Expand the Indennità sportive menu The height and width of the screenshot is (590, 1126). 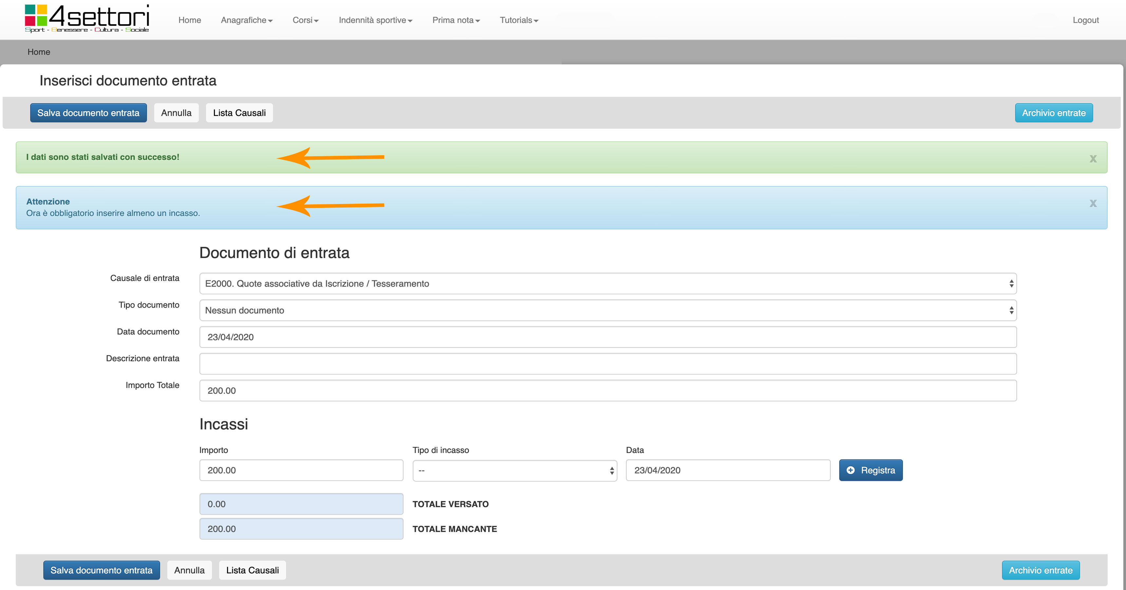375,20
